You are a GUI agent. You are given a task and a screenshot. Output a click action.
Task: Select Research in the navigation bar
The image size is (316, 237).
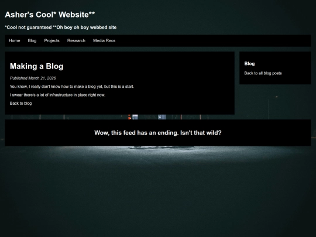[x=76, y=41]
